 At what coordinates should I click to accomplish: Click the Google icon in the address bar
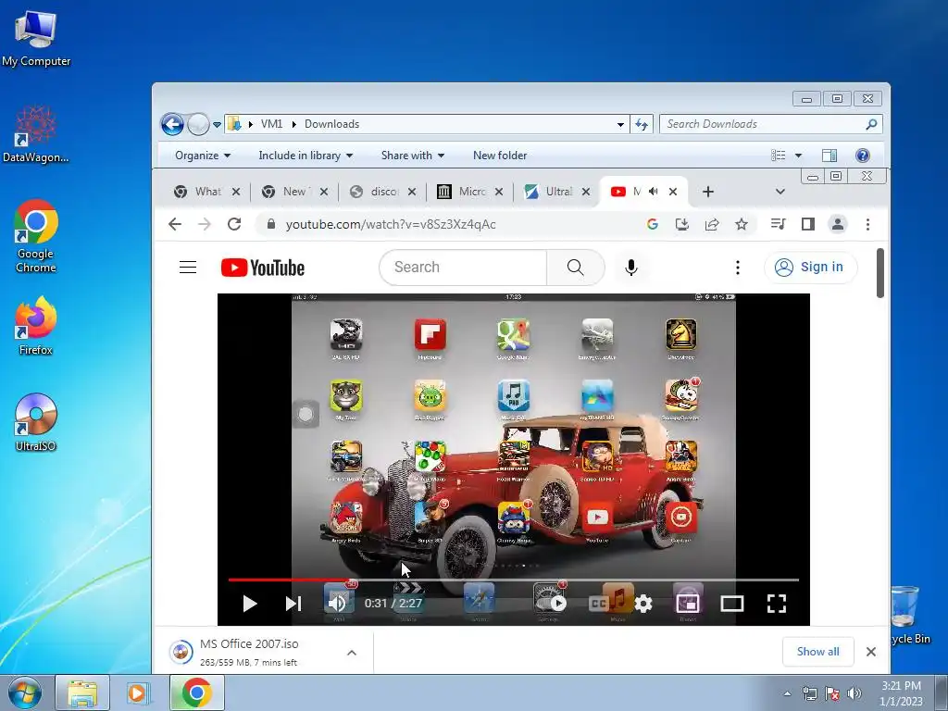[653, 224]
